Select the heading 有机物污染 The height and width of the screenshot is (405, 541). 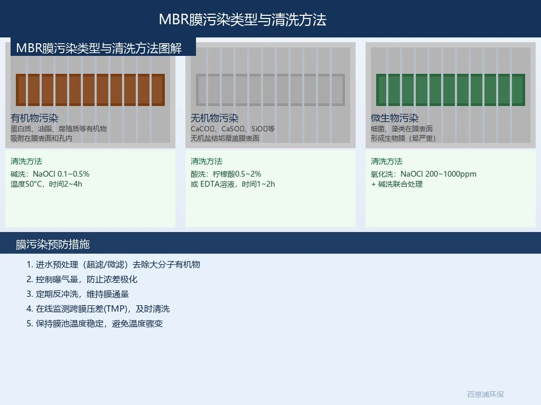34,118
